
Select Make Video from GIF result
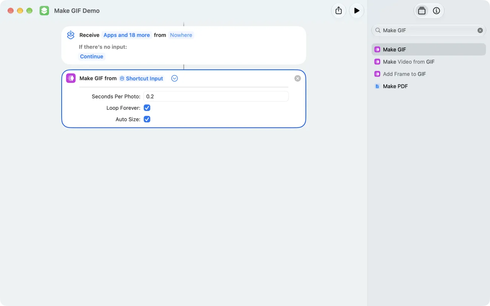pyautogui.click(x=429, y=62)
